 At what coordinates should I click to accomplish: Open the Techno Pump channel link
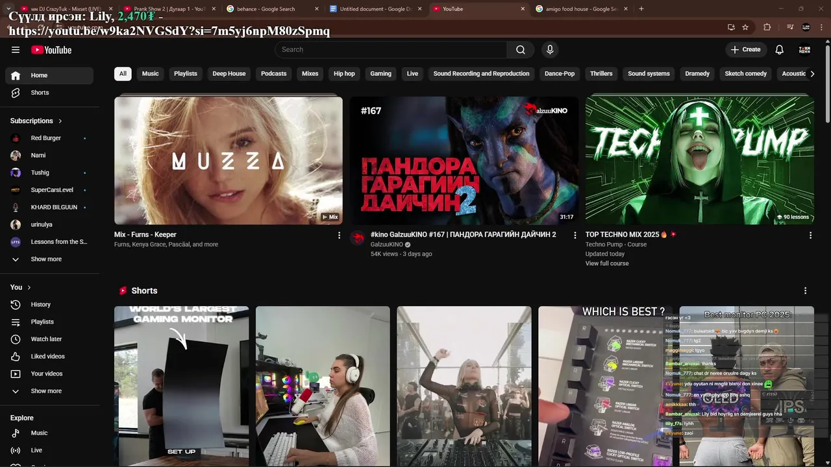[604, 245]
